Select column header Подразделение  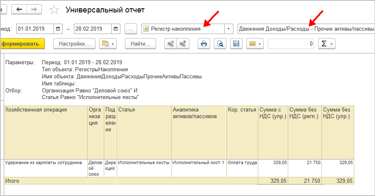coord(110,133)
